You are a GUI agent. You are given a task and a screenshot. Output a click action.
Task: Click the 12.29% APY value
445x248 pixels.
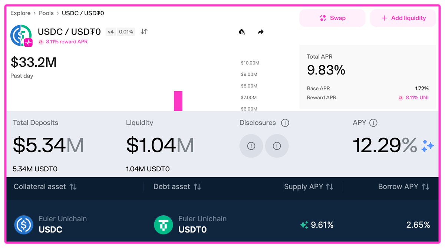385,145
